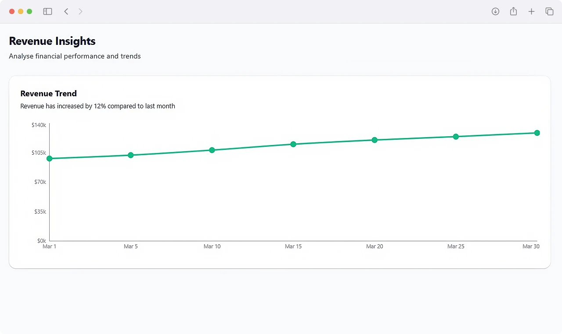The image size is (562, 334).
Task: Click the Revenue Insights page heading
Action: point(52,41)
